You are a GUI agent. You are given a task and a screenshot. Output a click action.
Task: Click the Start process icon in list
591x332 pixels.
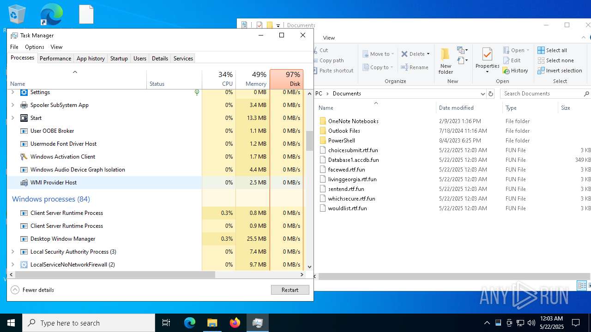[x=24, y=118]
